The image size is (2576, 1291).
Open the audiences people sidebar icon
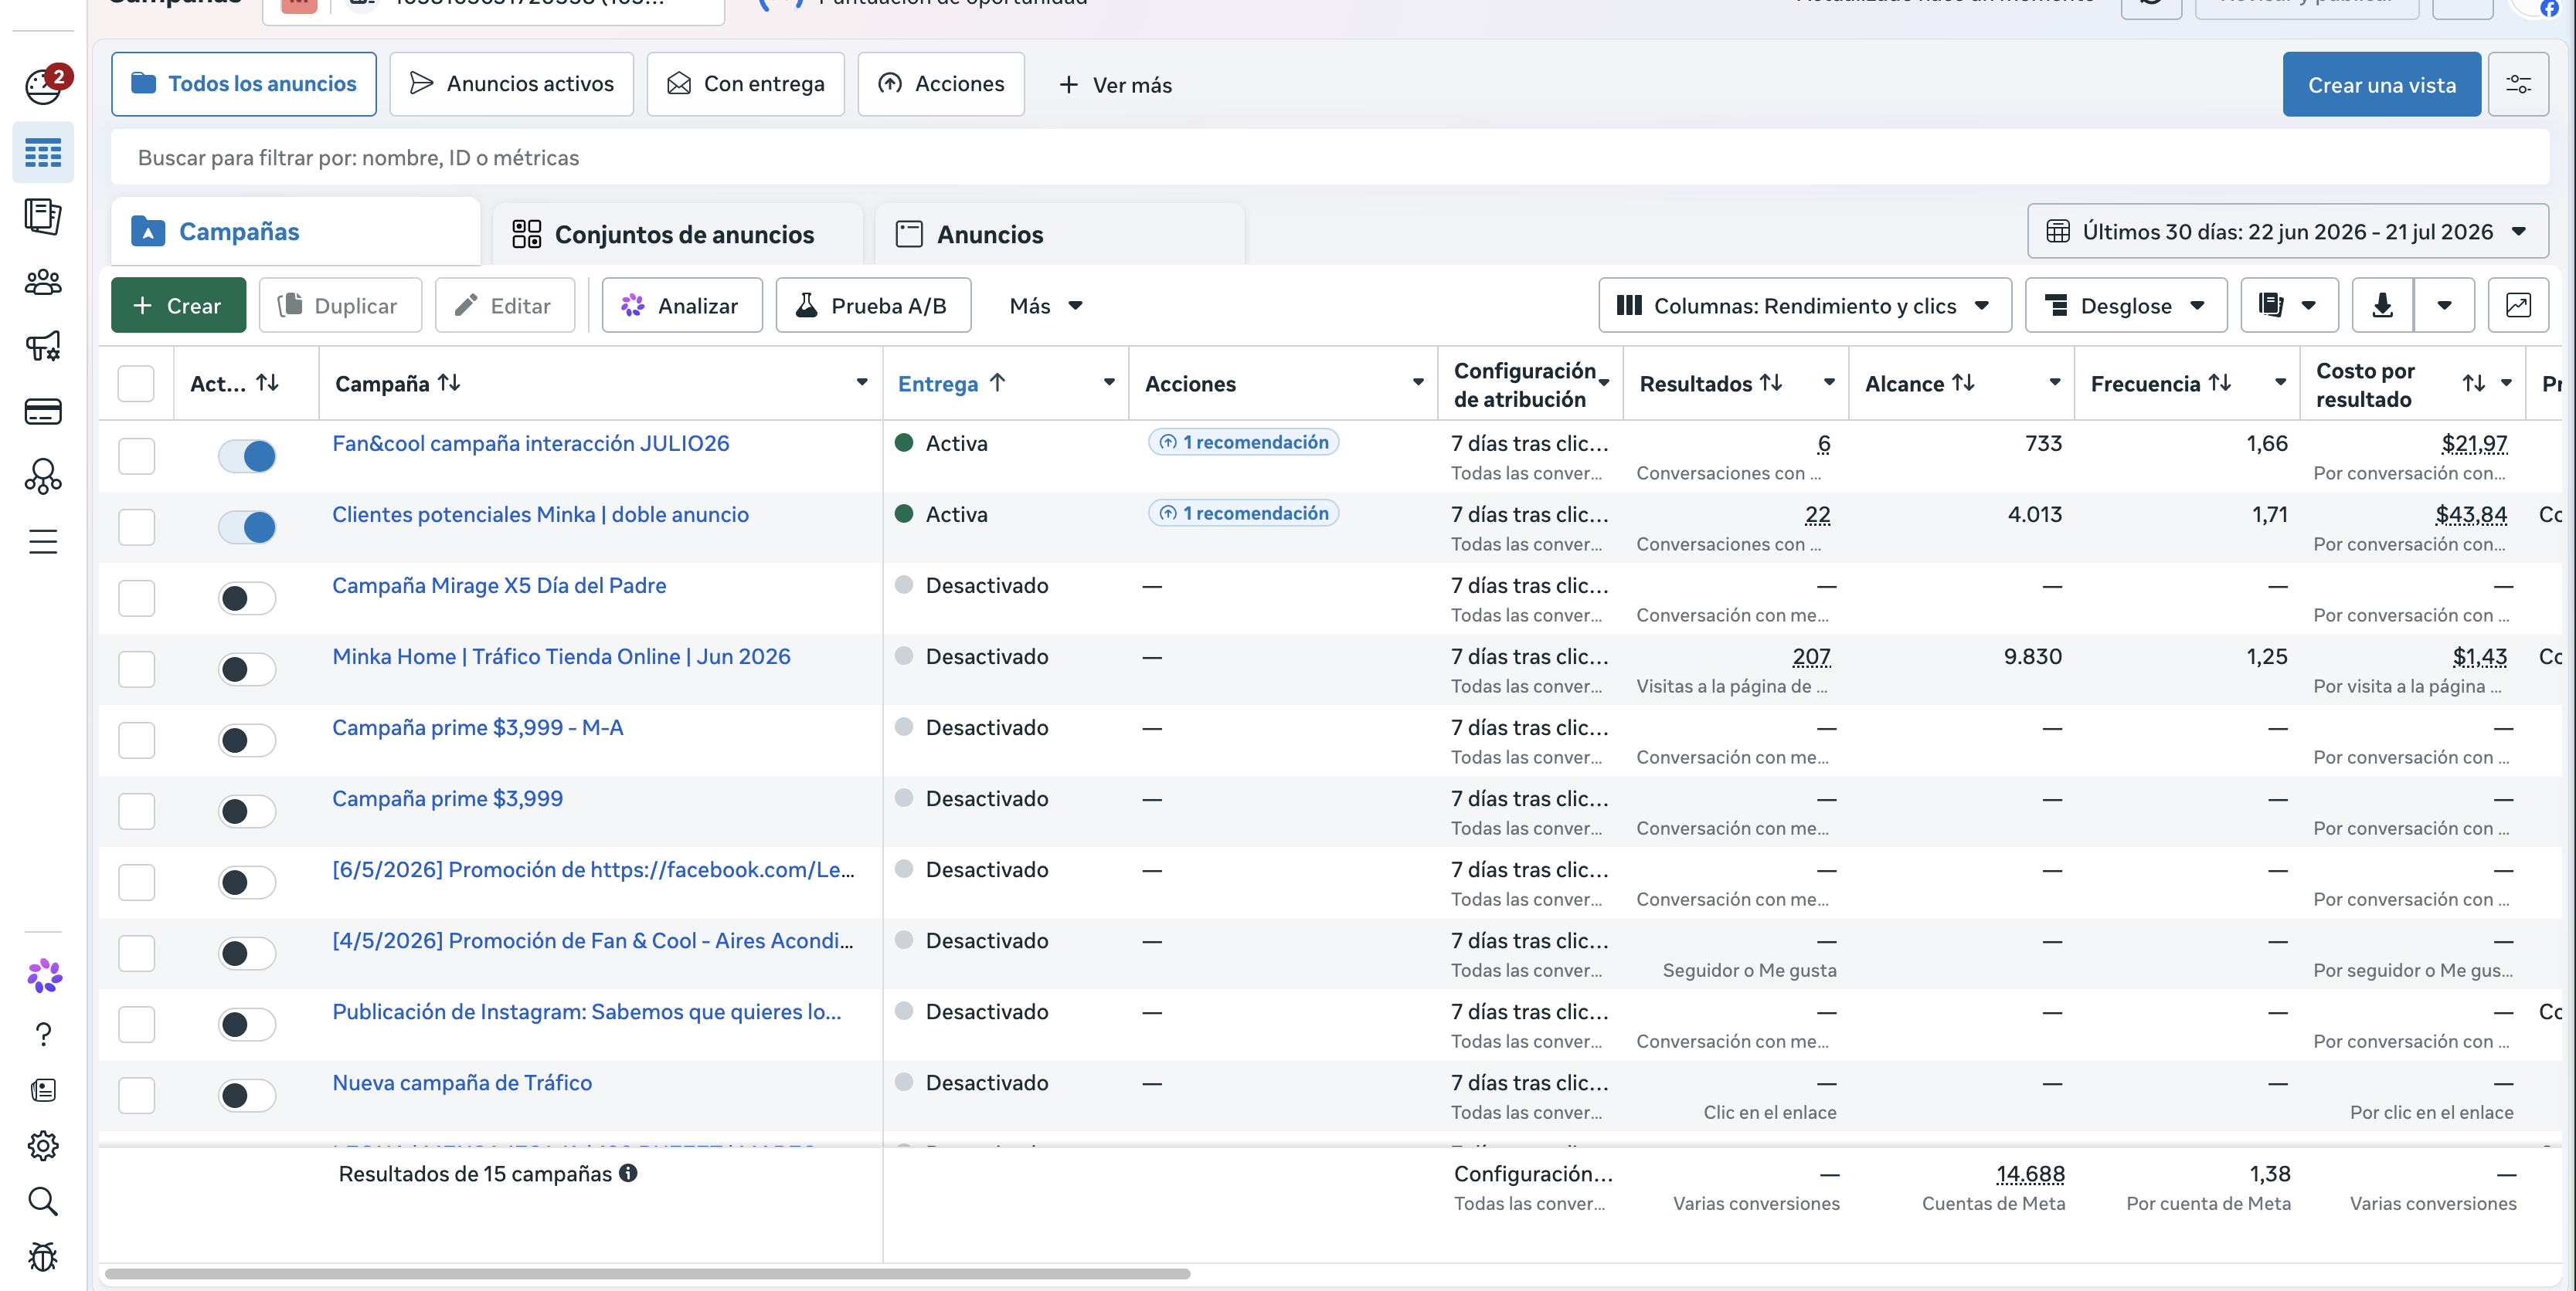(43, 283)
